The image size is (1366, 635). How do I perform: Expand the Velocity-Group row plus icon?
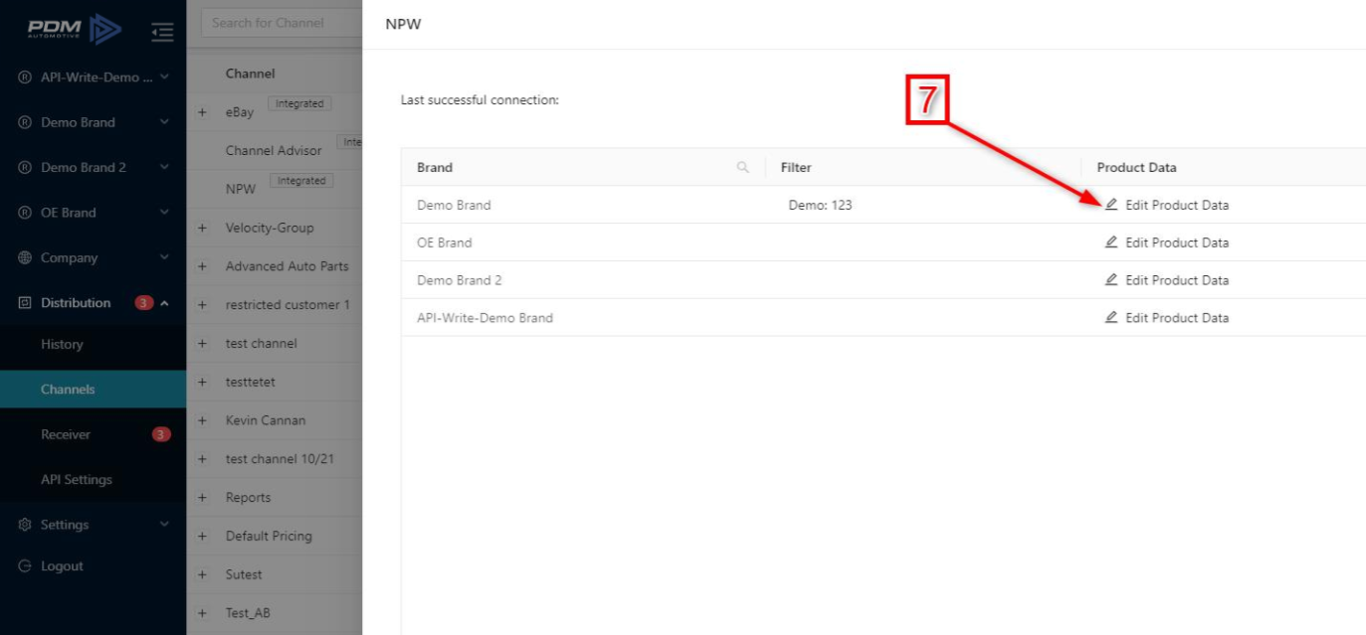coord(202,228)
